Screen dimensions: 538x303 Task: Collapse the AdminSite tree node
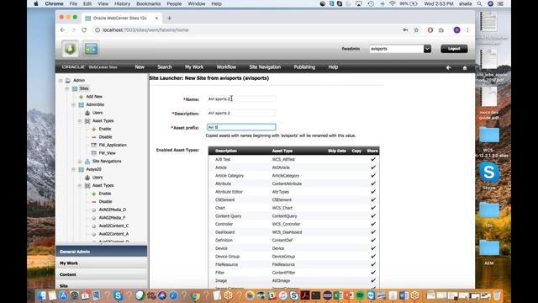tap(73, 104)
